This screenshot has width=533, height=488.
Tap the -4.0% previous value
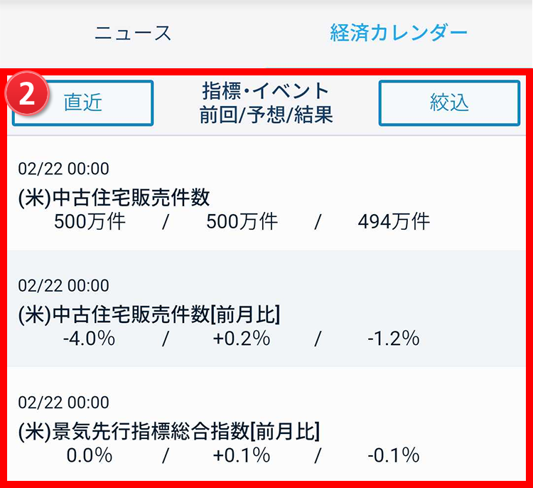coord(89,338)
